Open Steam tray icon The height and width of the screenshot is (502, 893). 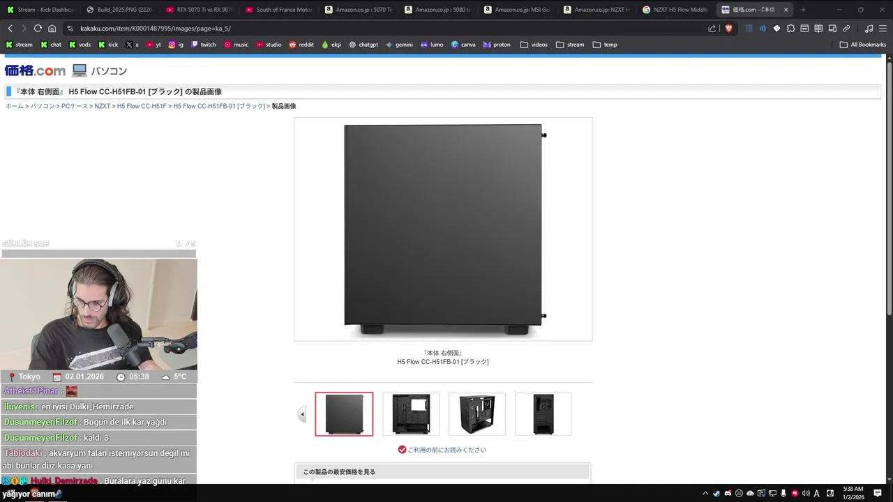click(716, 493)
